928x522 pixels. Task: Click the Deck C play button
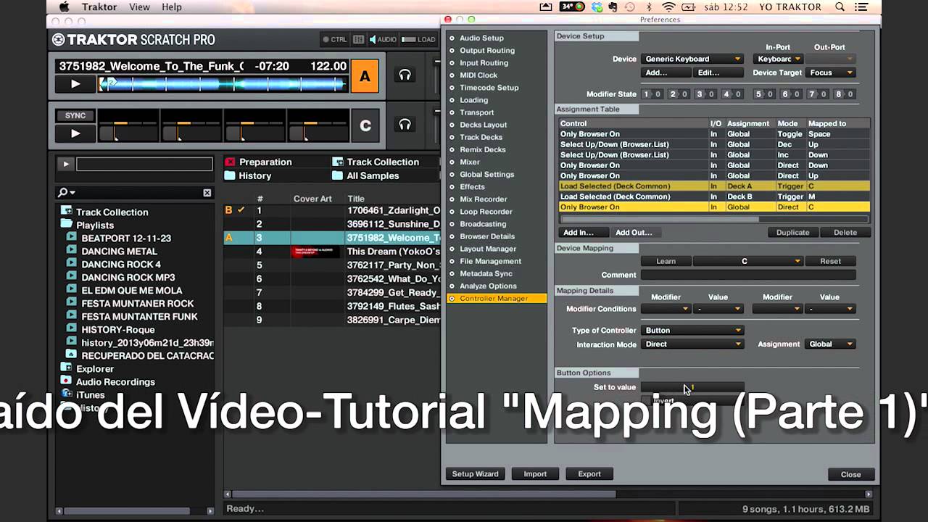pyautogui.click(x=75, y=133)
